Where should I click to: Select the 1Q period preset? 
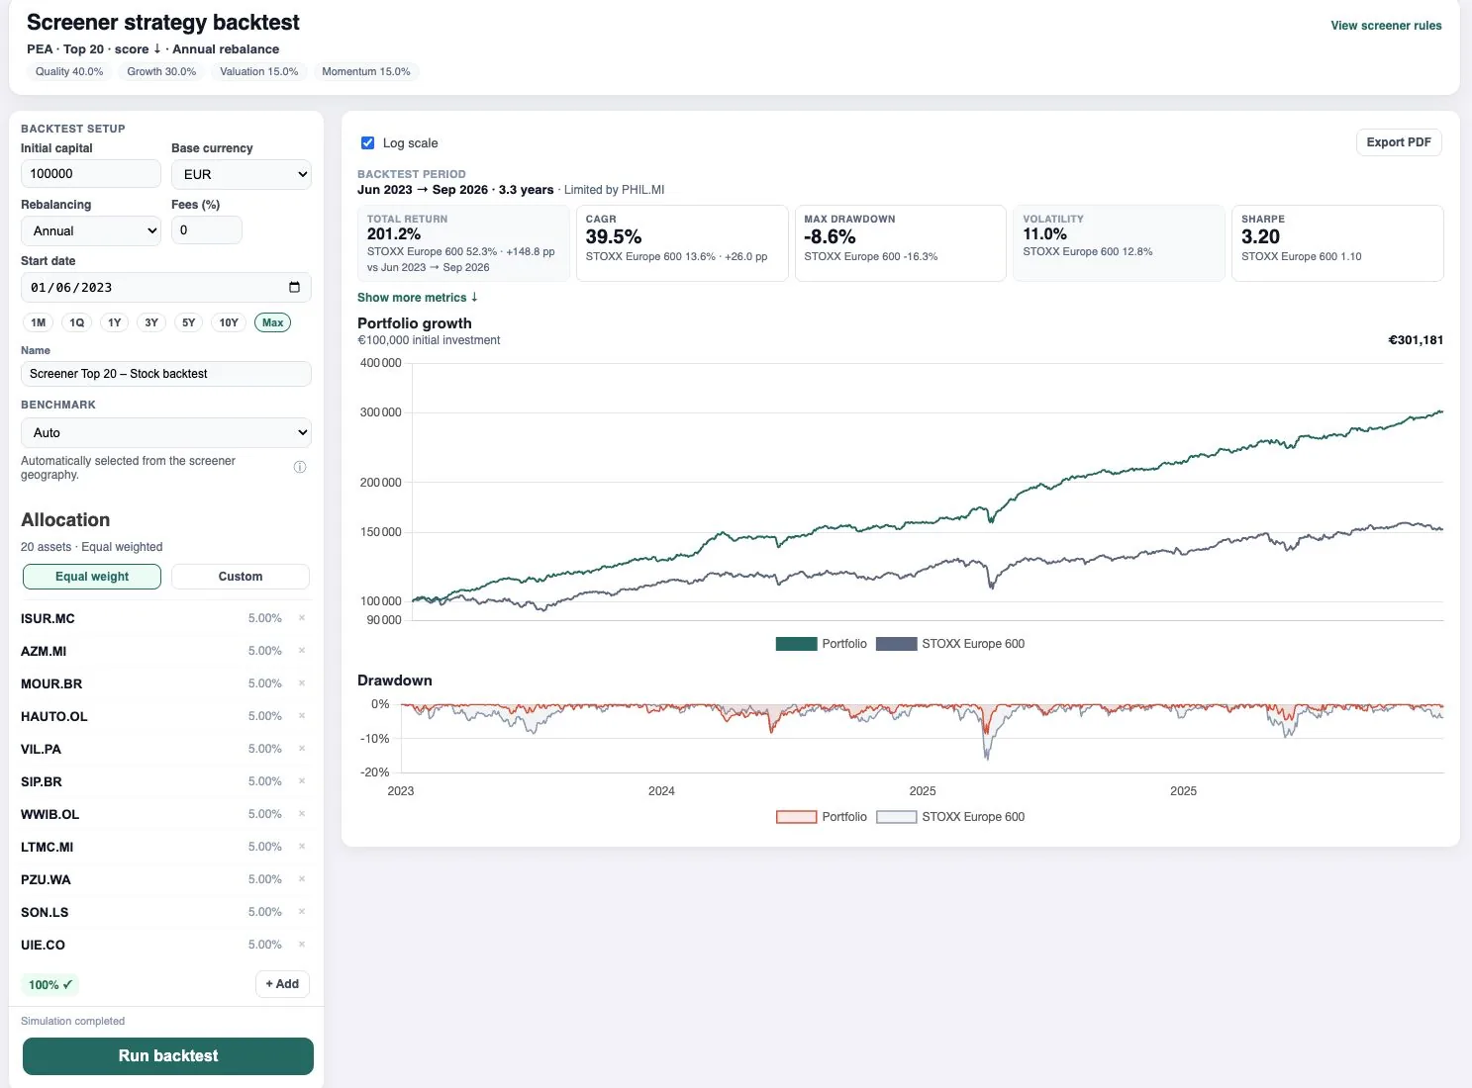(x=76, y=322)
